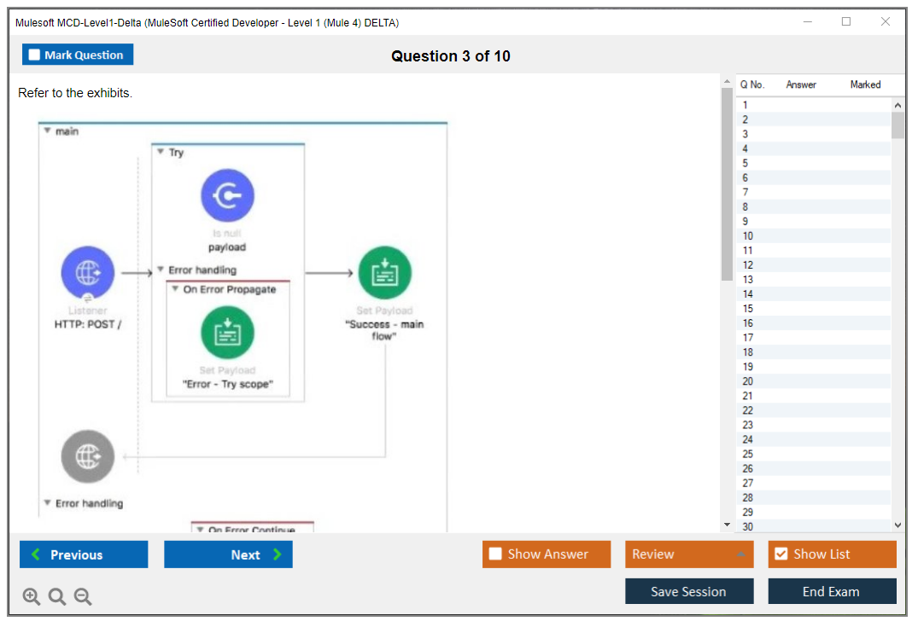Screen dimensions: 918x627
Task: Click the zoom out magnifier icon
Action: tap(83, 597)
